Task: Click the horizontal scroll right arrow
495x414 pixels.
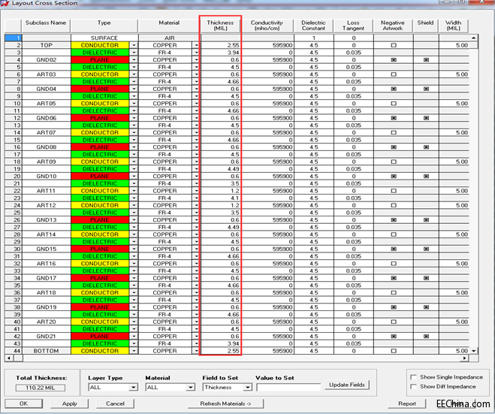Action: (x=464, y=358)
